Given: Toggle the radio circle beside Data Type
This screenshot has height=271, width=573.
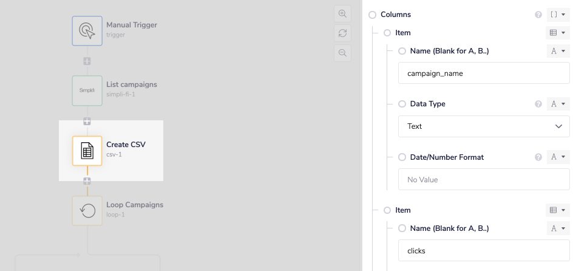Looking at the screenshot, I should click(402, 105).
